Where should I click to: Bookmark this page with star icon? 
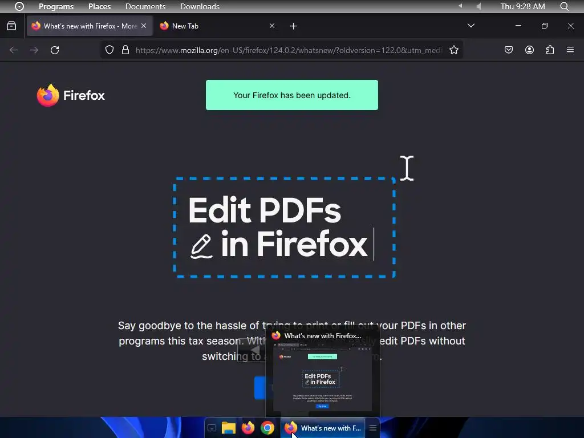(x=453, y=50)
